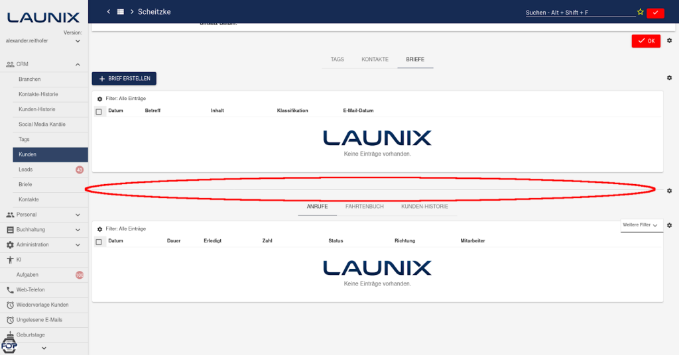Sort Anrufe table by Richtung column
This screenshot has height=355, width=679.
coord(405,241)
